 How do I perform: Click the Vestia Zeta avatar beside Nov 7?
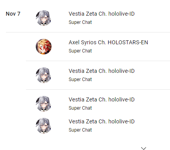44,18
